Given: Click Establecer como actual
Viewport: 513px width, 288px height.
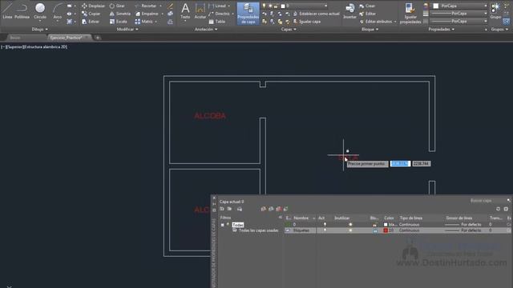Looking at the screenshot, I should (x=317, y=14).
